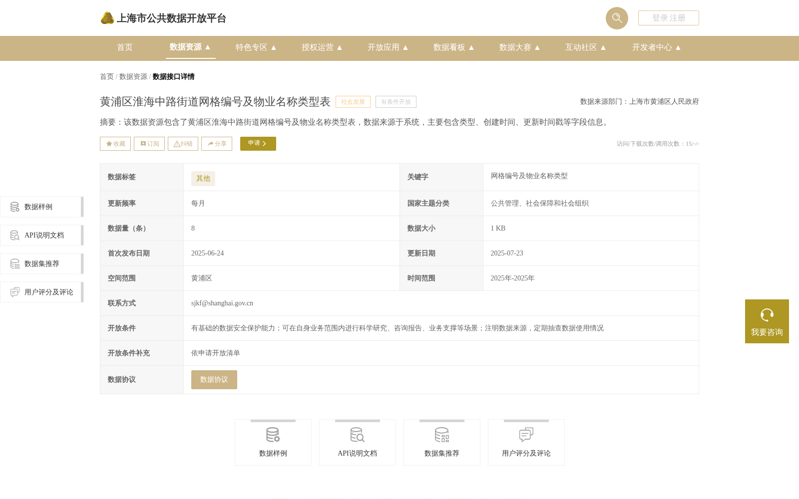Click sidebar 数据集推荐 icon
The image size is (799, 499).
coord(15,263)
